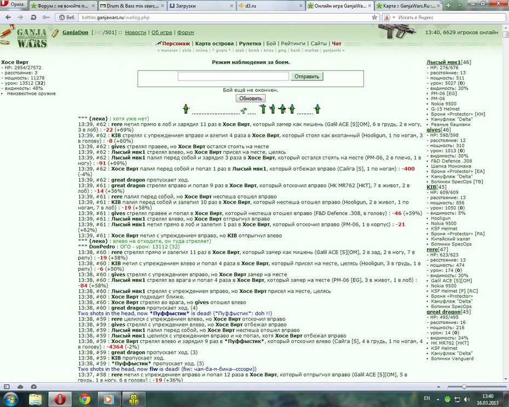Image resolution: width=509 pixels, height=407 pixels.
Task: Open Рейтинги in the game menu
Action: [293, 44]
